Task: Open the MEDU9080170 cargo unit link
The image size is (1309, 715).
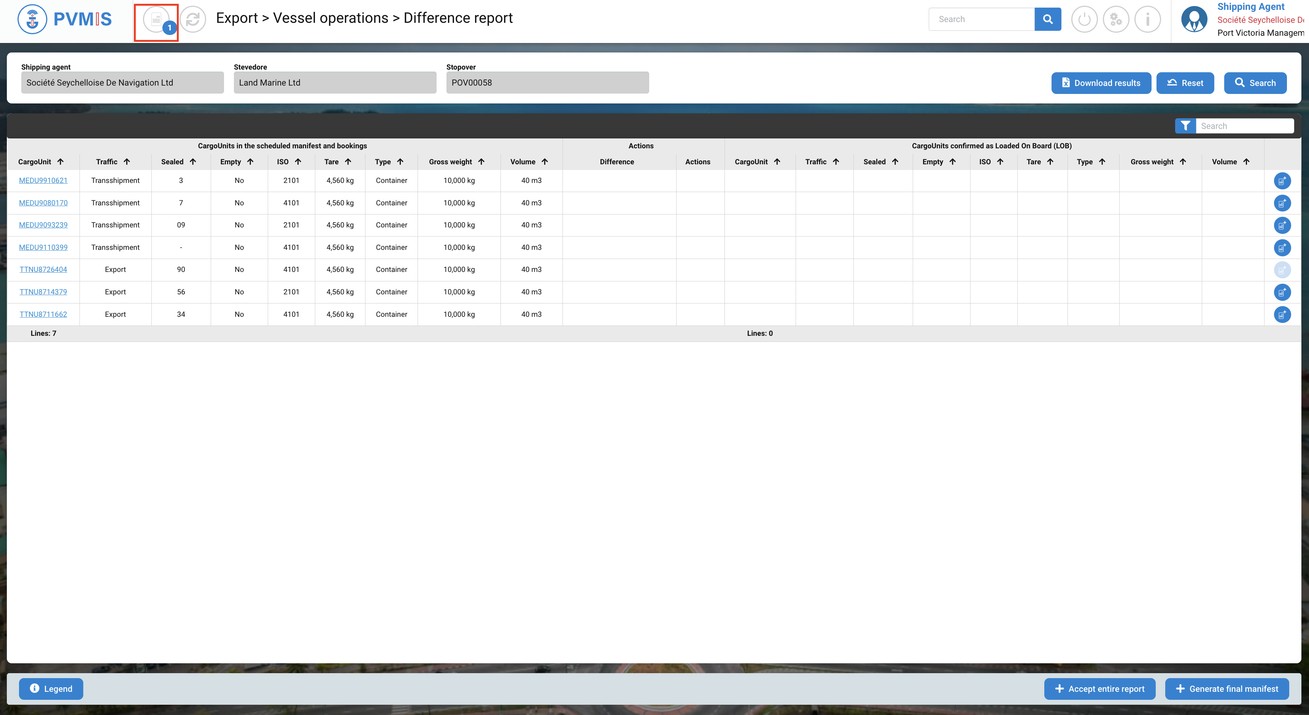Action: pyautogui.click(x=43, y=203)
